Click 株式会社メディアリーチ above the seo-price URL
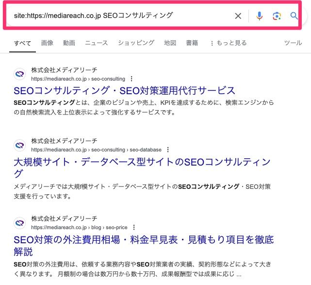This screenshot has height=285, width=311. [x=64, y=218]
